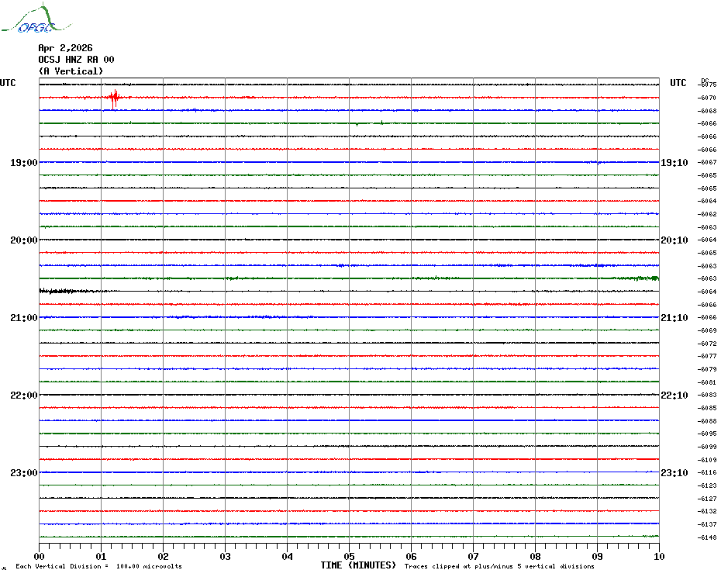Click the noisy black trace after 20:00

58,292
